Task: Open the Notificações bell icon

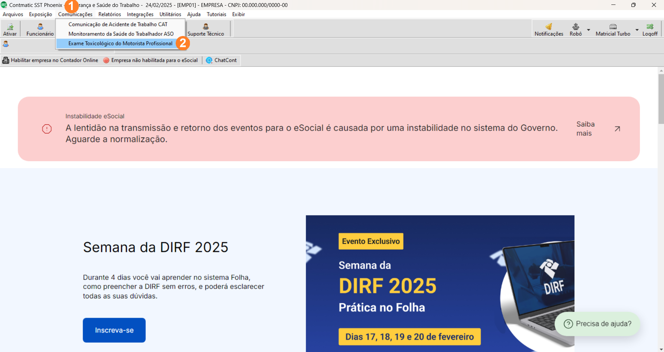Action: [x=549, y=29]
